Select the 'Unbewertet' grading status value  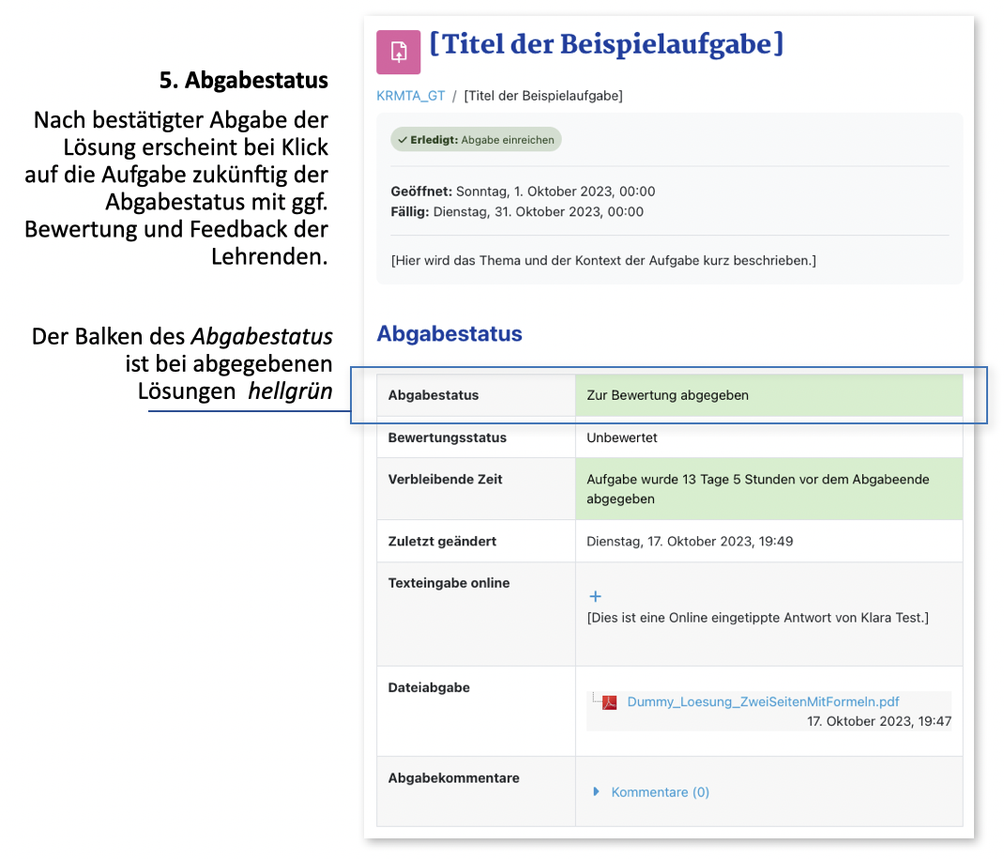click(622, 437)
